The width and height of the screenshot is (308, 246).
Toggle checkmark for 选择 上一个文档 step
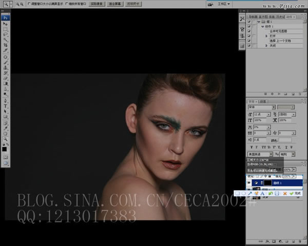(x=249, y=41)
